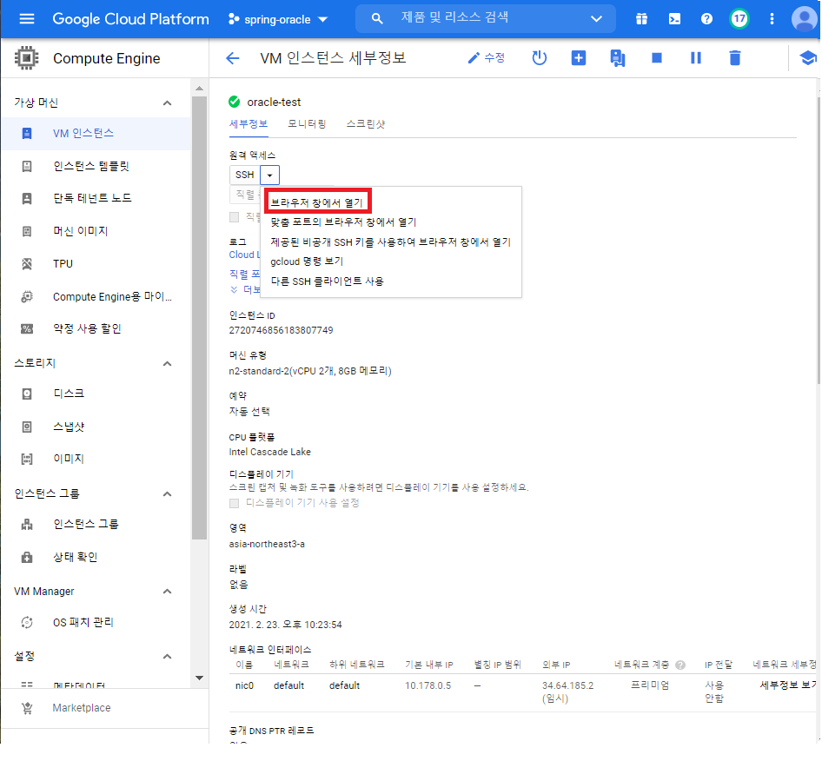
Task: Switch to the 스크린샷 tab
Action: click(x=366, y=124)
